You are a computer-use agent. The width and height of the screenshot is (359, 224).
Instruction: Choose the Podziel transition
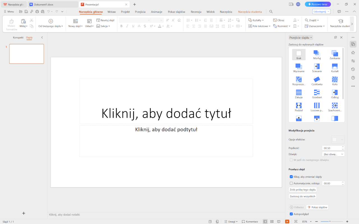click(x=299, y=107)
